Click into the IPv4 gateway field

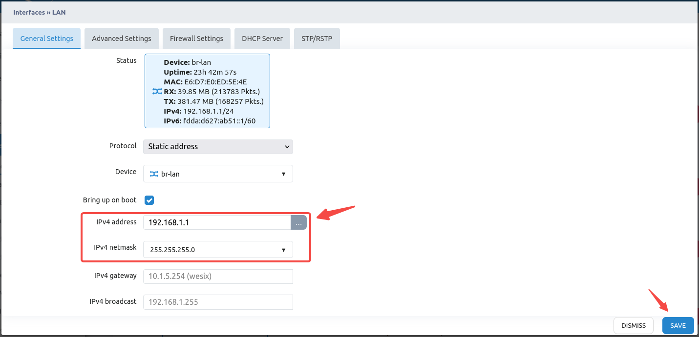[x=218, y=277]
